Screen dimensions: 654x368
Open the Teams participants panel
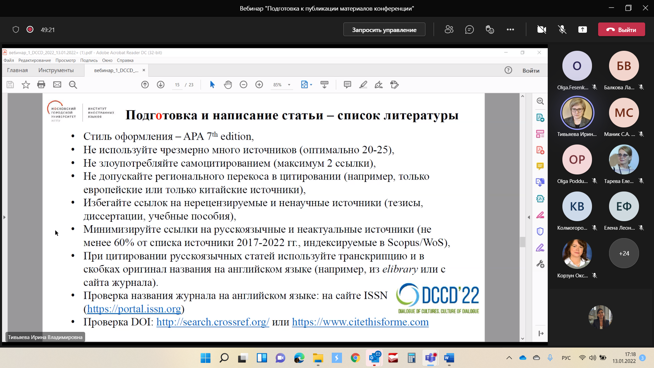point(449,30)
